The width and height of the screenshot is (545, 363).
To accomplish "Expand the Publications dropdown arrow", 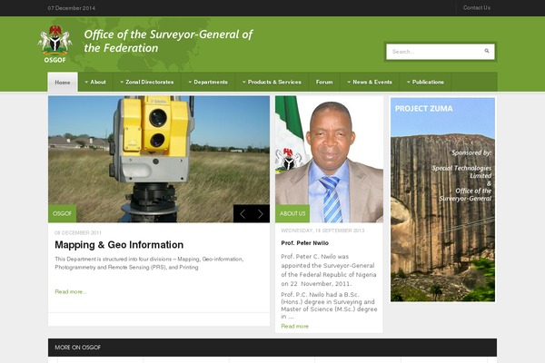I will [409, 83].
